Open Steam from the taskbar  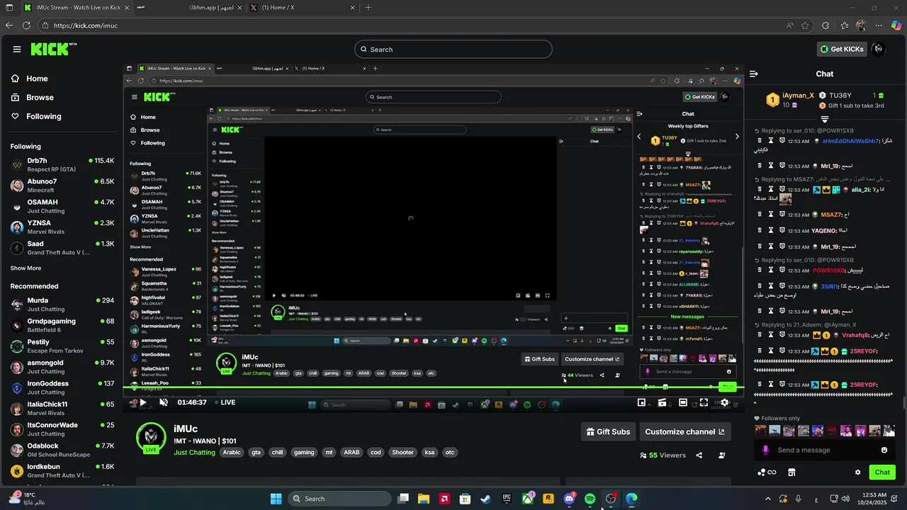(485, 499)
